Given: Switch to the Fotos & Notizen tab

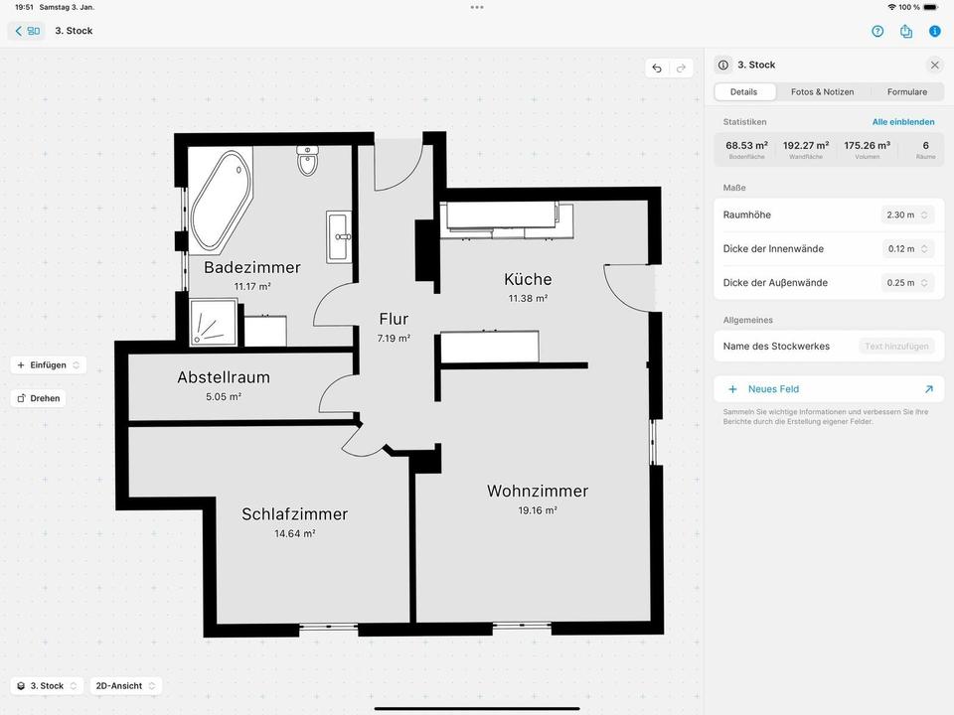Looking at the screenshot, I should click(x=822, y=91).
